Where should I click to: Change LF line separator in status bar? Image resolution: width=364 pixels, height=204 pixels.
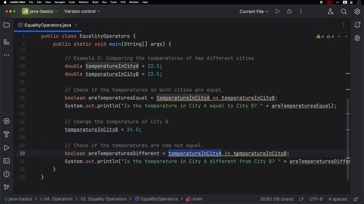301,199
